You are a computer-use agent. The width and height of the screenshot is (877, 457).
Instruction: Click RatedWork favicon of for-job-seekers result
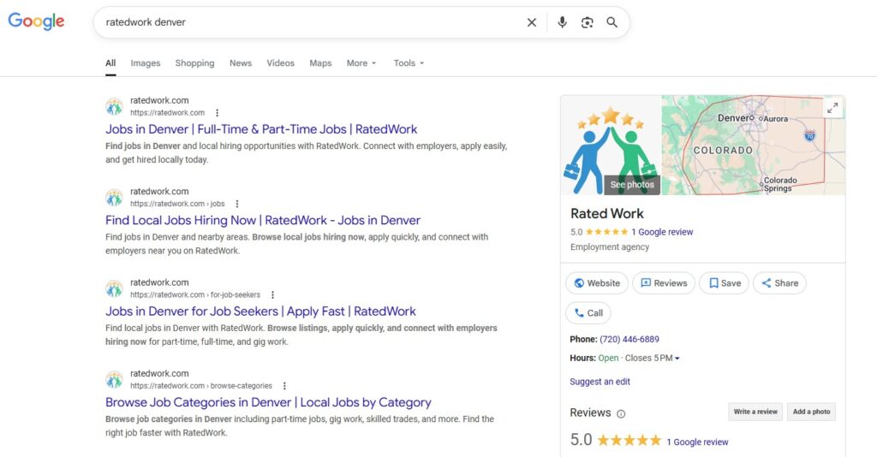pyautogui.click(x=114, y=288)
